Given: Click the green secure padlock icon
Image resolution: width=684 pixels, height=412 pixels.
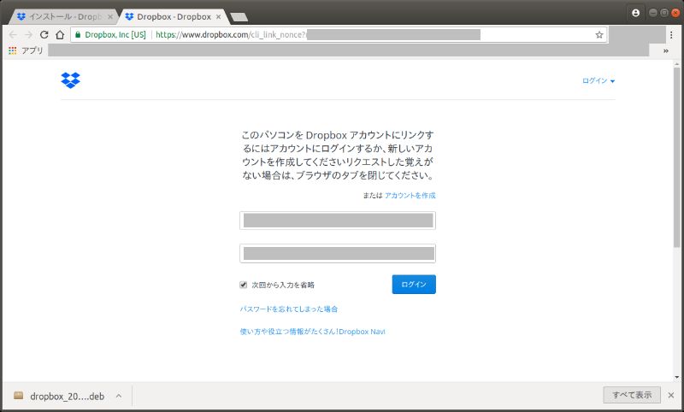Looking at the screenshot, I should (78, 35).
